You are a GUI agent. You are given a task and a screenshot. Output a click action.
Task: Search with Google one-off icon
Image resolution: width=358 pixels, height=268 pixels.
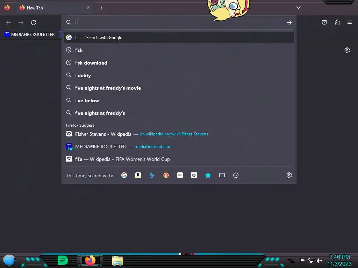(124, 175)
